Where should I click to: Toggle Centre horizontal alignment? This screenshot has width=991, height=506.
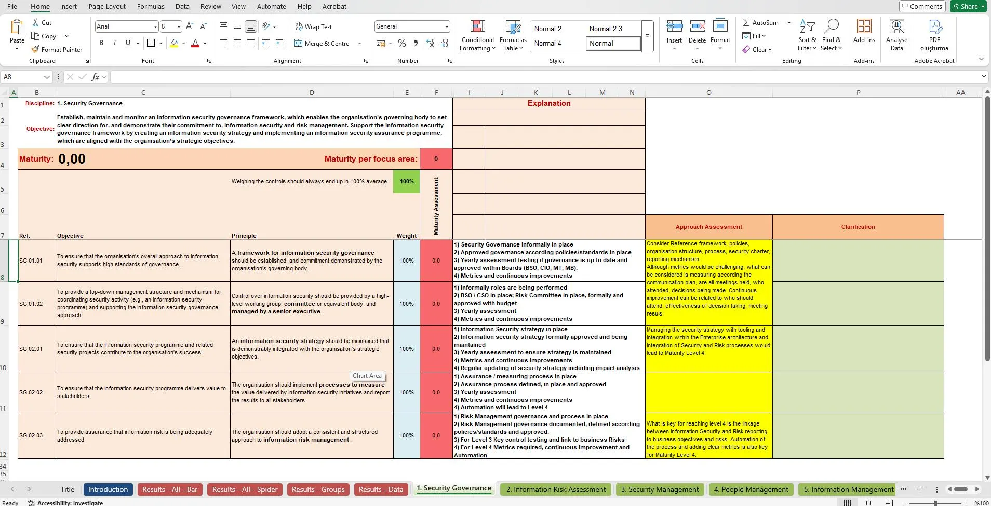(237, 43)
